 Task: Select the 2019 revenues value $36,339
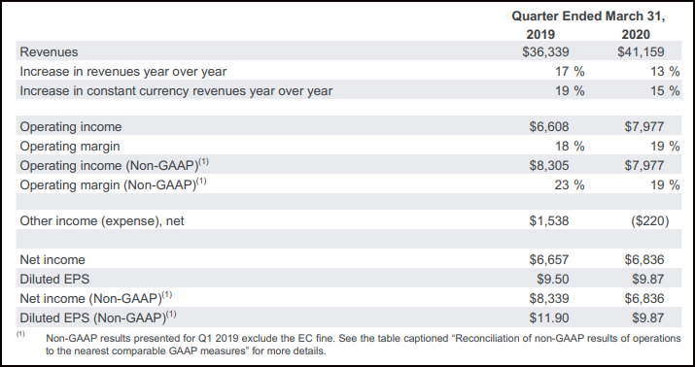pyautogui.click(x=545, y=51)
